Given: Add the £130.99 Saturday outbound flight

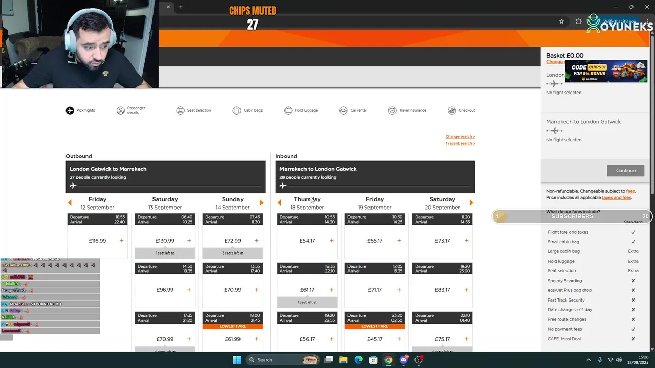Looking at the screenshot, I should point(189,241).
